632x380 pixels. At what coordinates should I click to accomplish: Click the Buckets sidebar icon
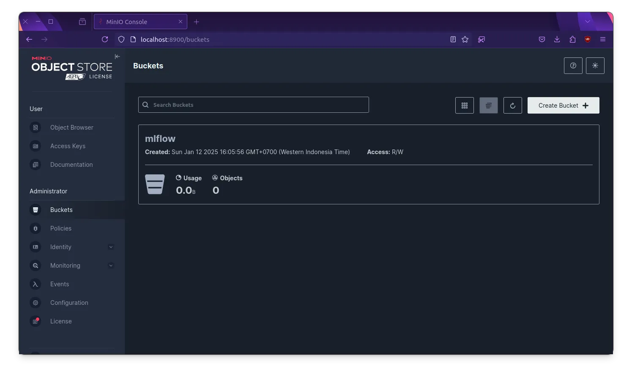point(36,210)
